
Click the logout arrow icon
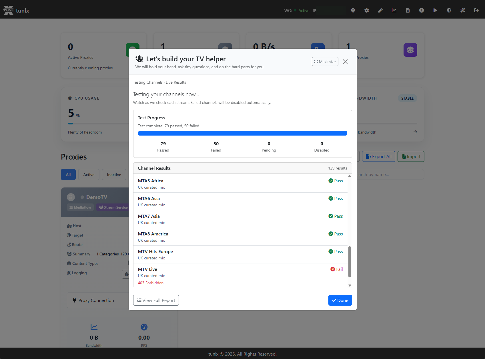[476, 10]
